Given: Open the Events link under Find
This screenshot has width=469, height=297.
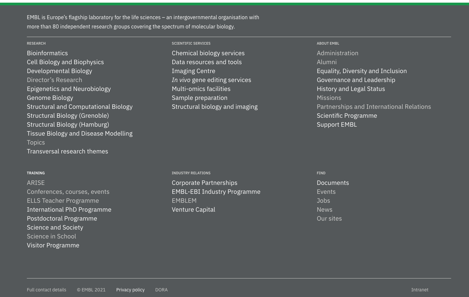Looking at the screenshot, I should coord(326,191).
